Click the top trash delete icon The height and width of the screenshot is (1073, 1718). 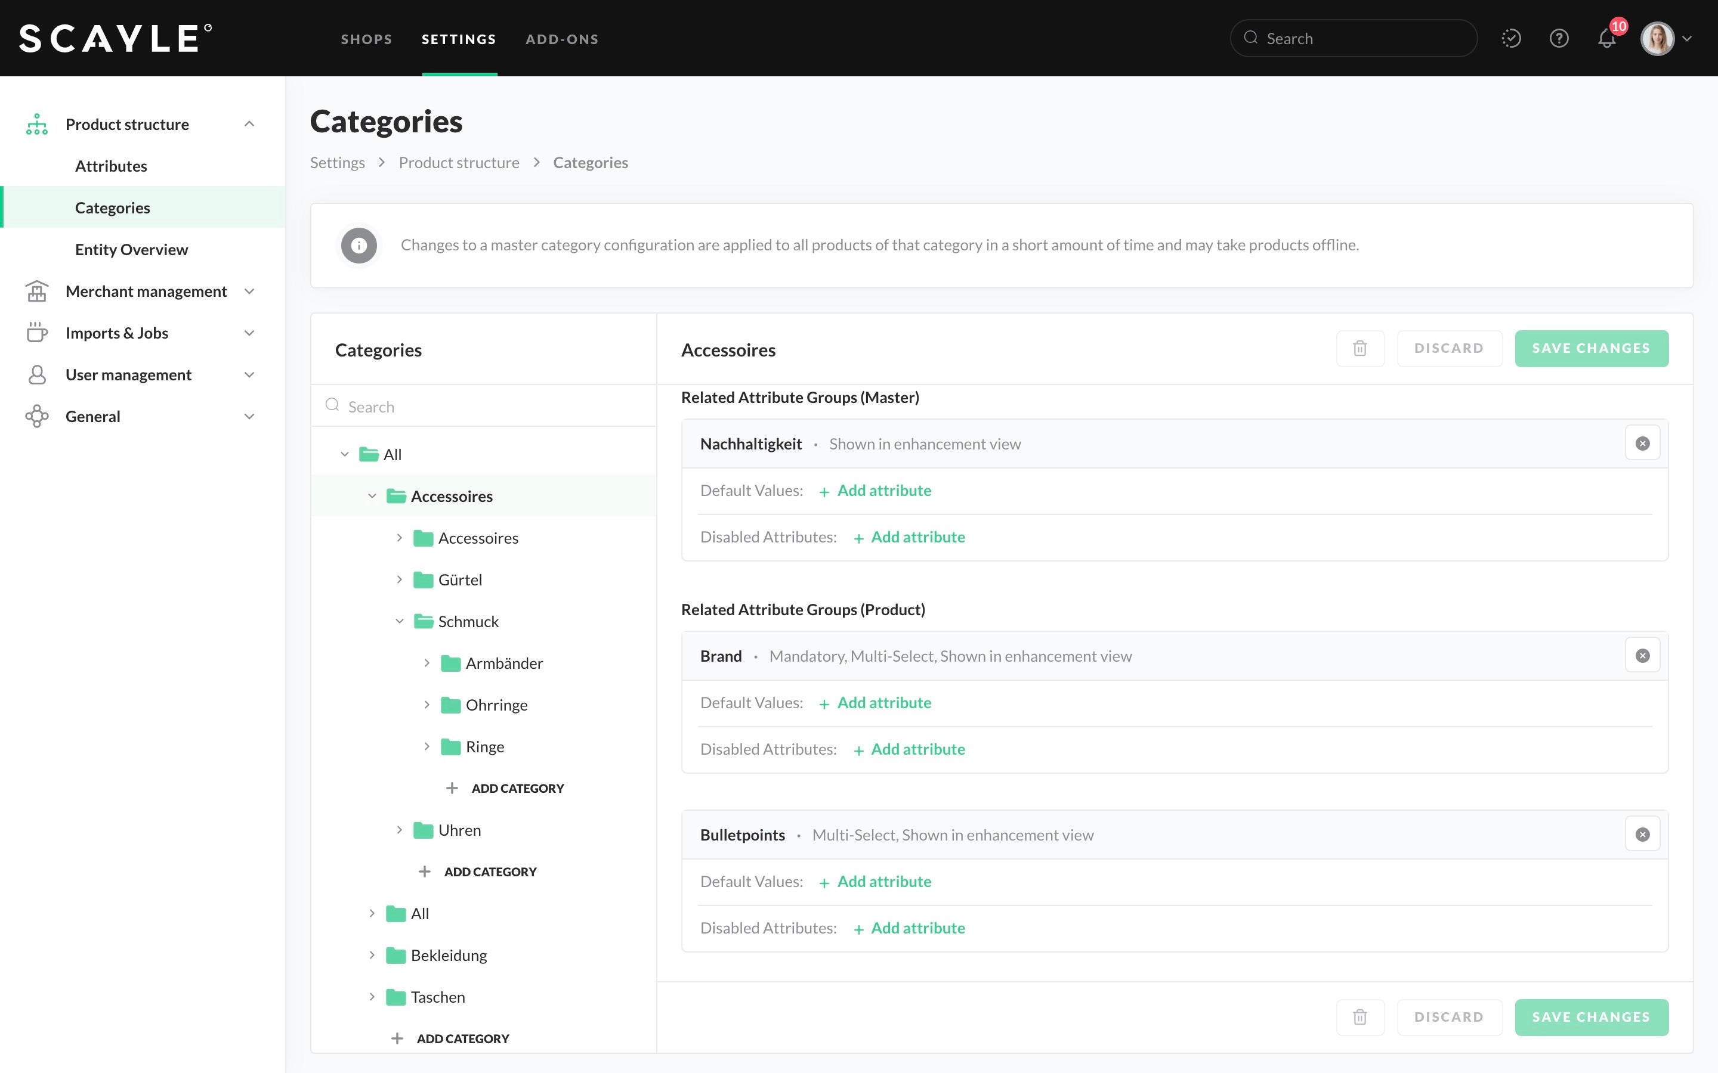(x=1359, y=349)
